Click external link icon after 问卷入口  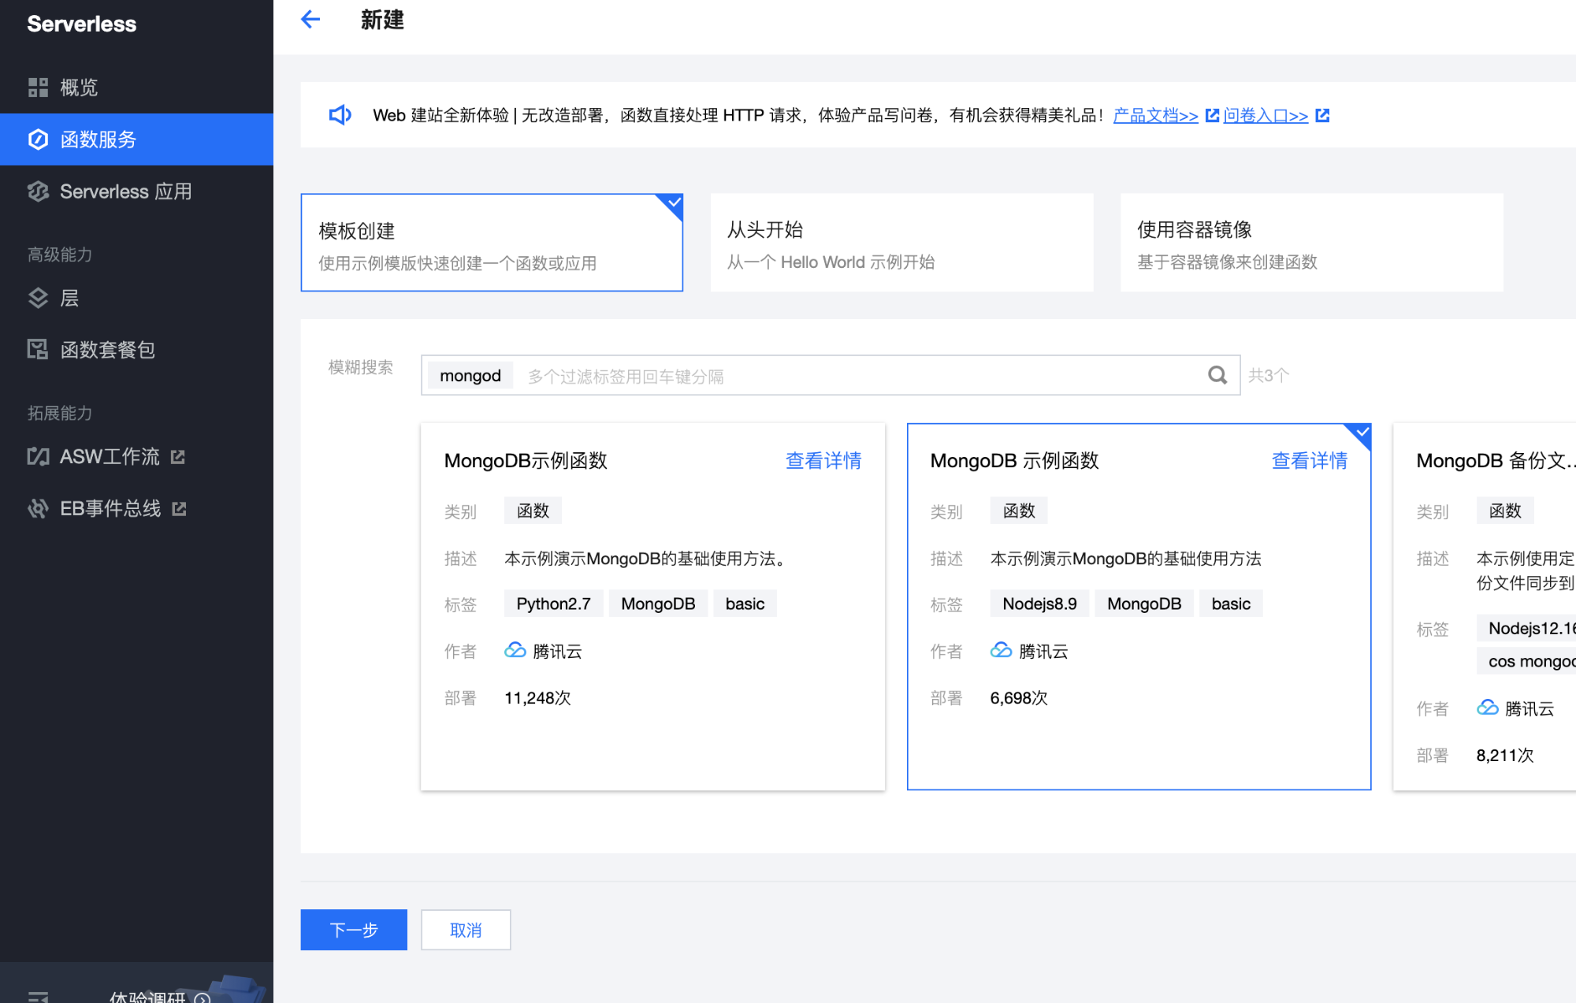click(1322, 116)
